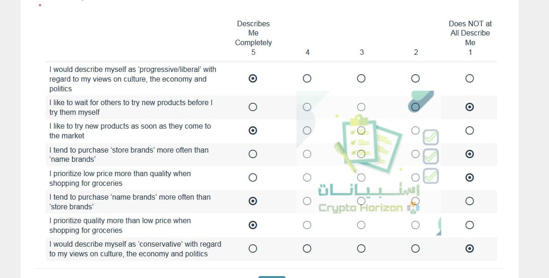Viewport: 549px width, 278px height.
Task: Click the teal button below the survey grid
Action: (272, 277)
